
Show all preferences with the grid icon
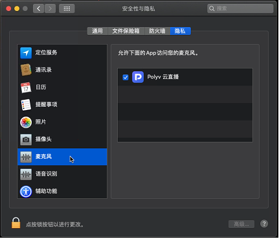(x=67, y=8)
